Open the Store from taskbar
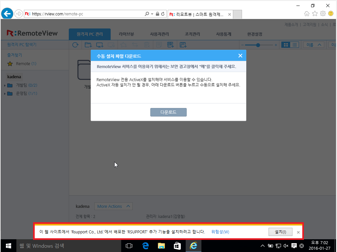 coord(177,246)
